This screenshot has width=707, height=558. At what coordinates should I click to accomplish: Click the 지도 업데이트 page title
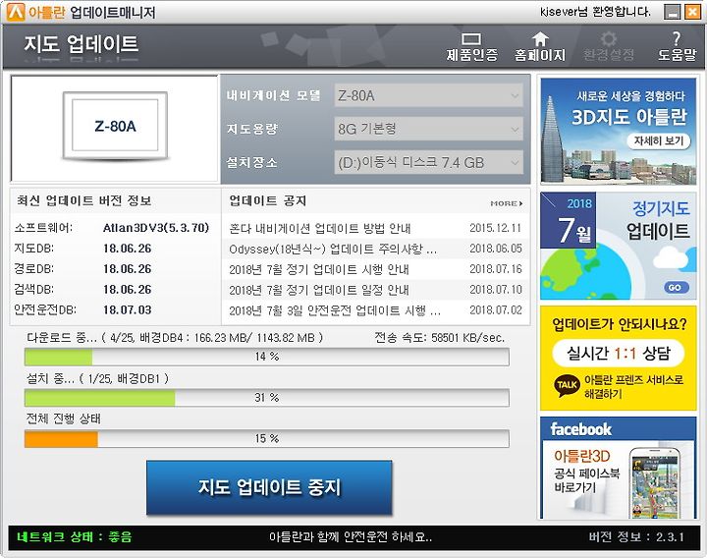[82, 44]
